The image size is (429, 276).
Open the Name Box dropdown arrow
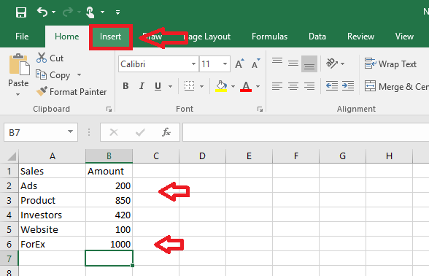(x=71, y=131)
